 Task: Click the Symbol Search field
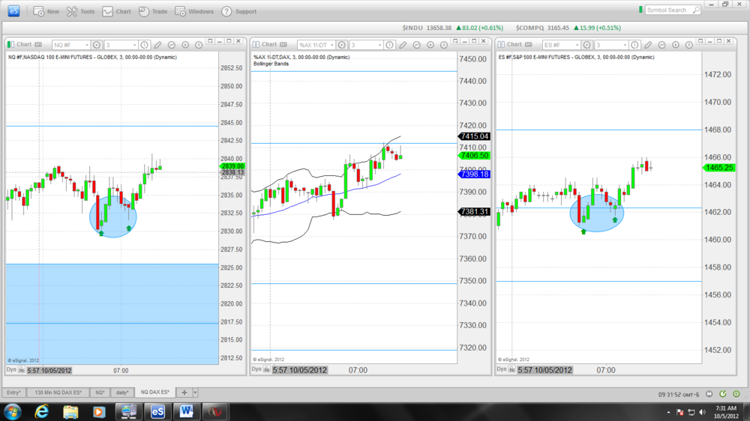[668, 10]
